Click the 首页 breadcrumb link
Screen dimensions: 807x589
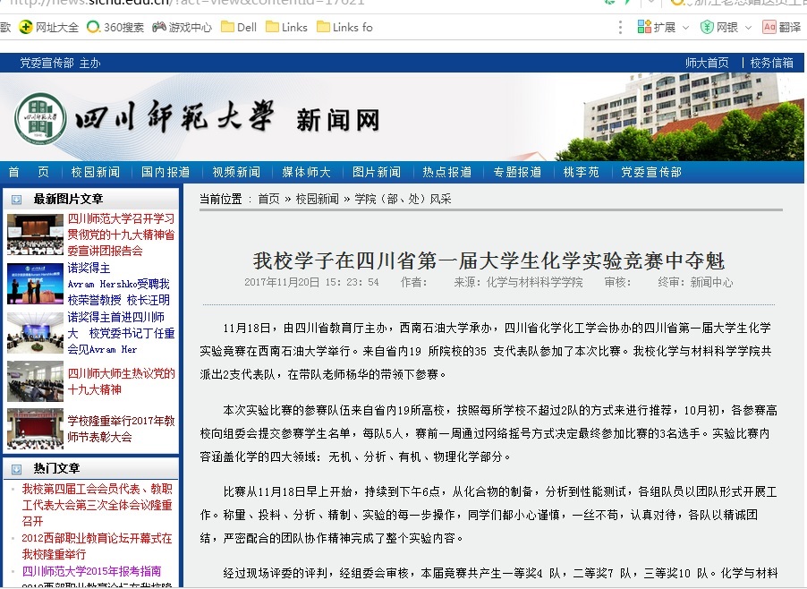pos(268,199)
